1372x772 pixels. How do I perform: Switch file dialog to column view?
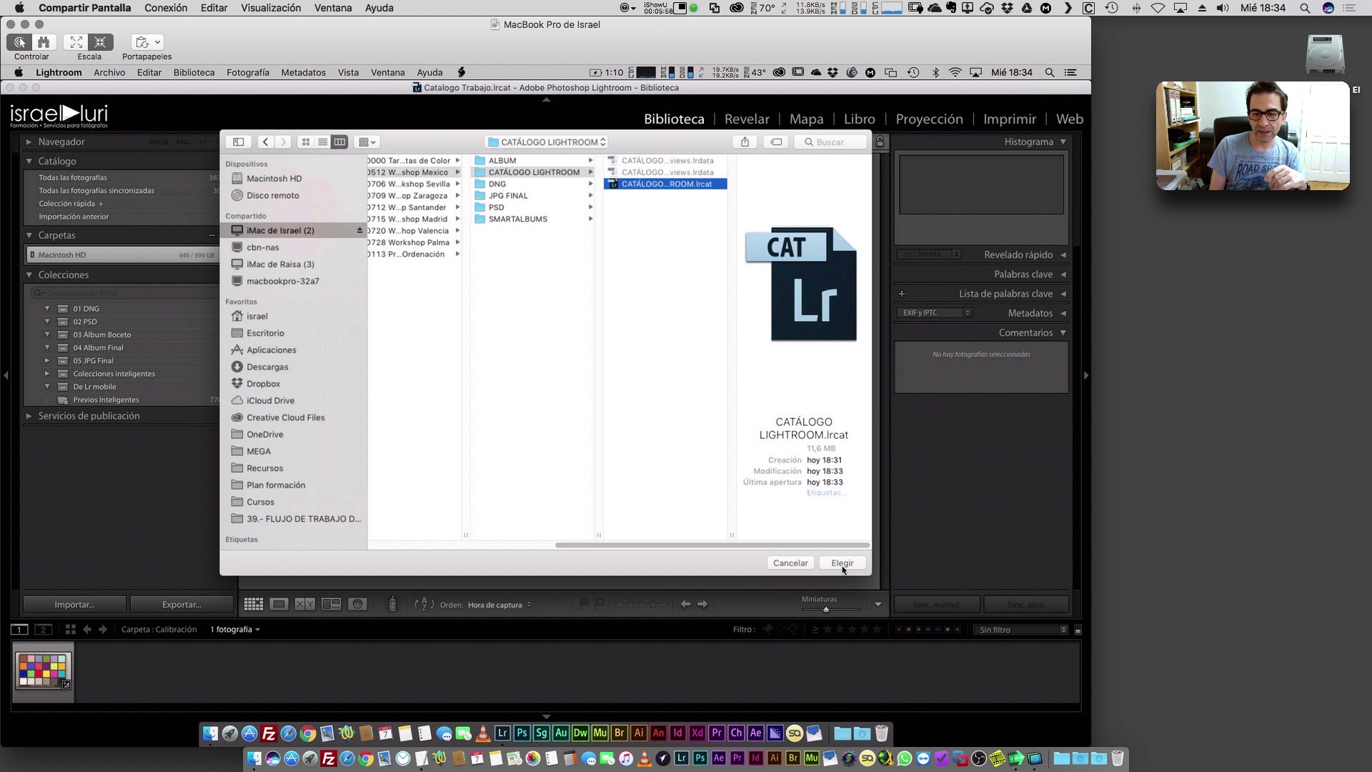pos(339,142)
